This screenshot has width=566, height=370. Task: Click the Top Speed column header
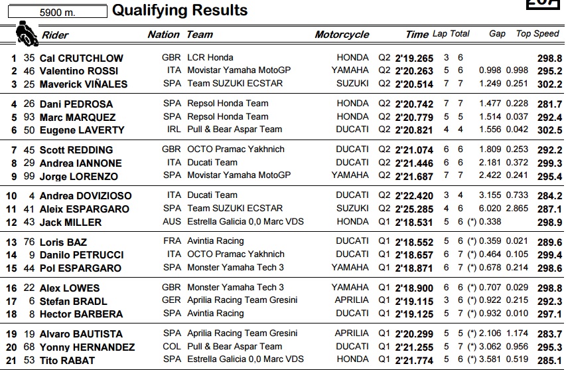[x=537, y=34]
